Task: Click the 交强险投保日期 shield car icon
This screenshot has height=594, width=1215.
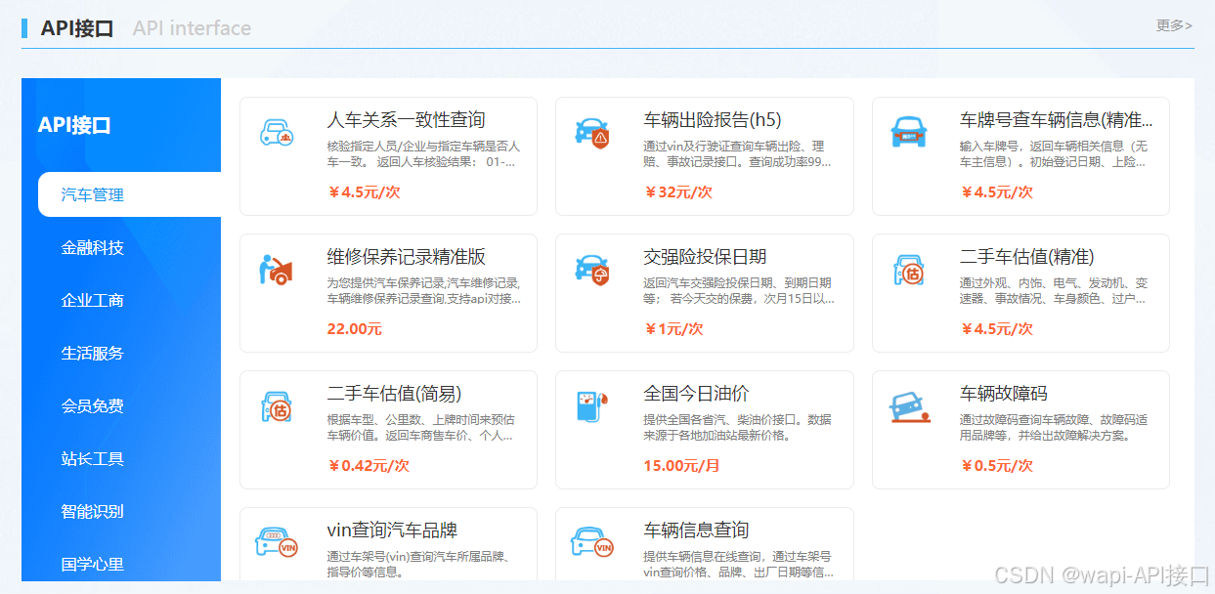Action: (x=592, y=269)
